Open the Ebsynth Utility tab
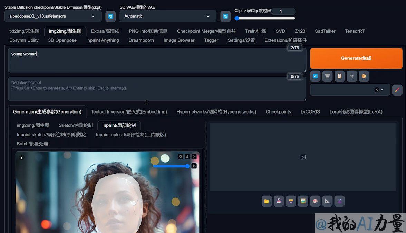Image resolution: width=406 pixels, height=233 pixels. 24,40
